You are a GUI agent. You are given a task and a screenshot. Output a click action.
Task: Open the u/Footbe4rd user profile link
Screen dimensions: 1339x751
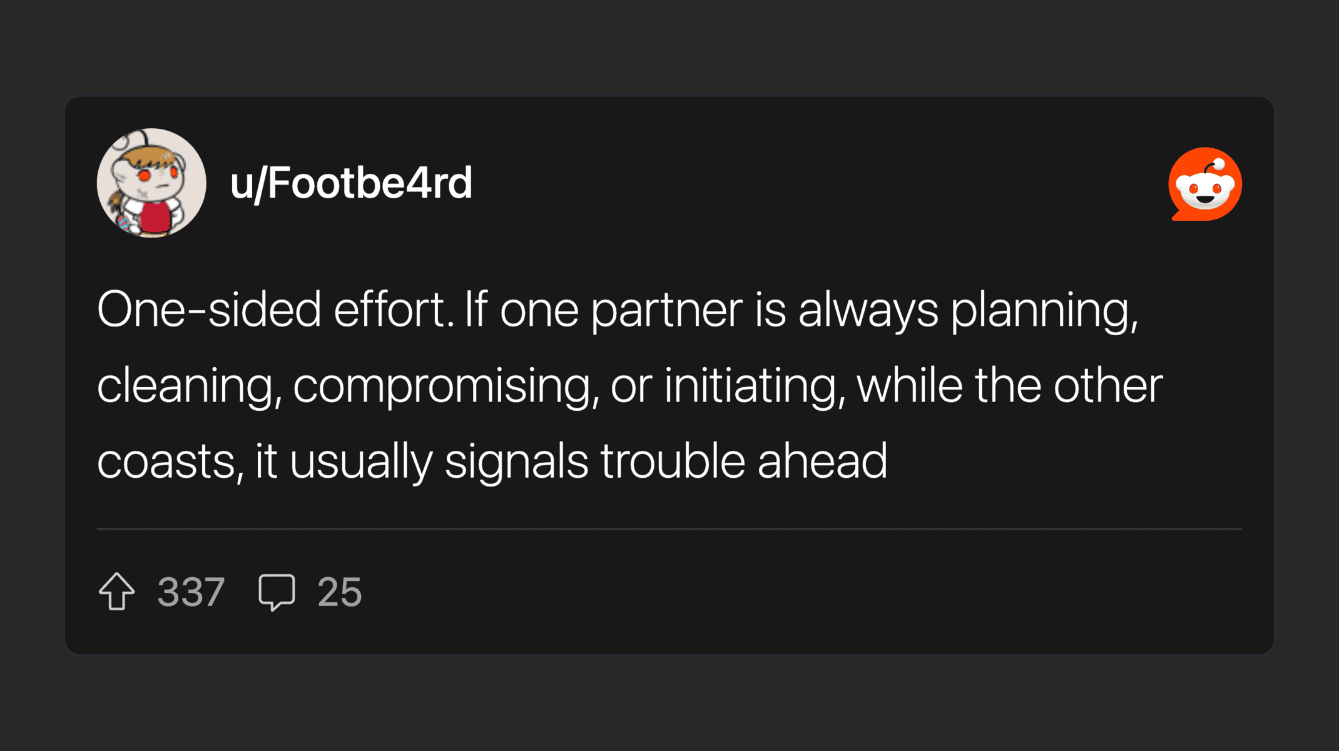click(351, 183)
